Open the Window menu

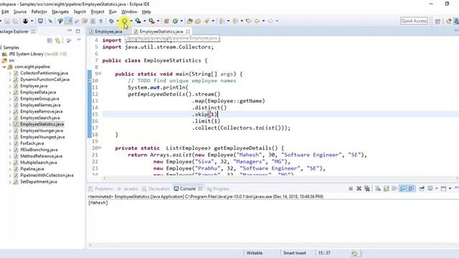[129, 11]
